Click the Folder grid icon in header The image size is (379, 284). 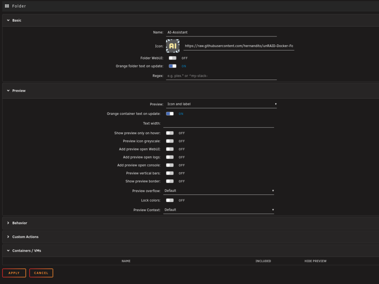pos(7,6)
